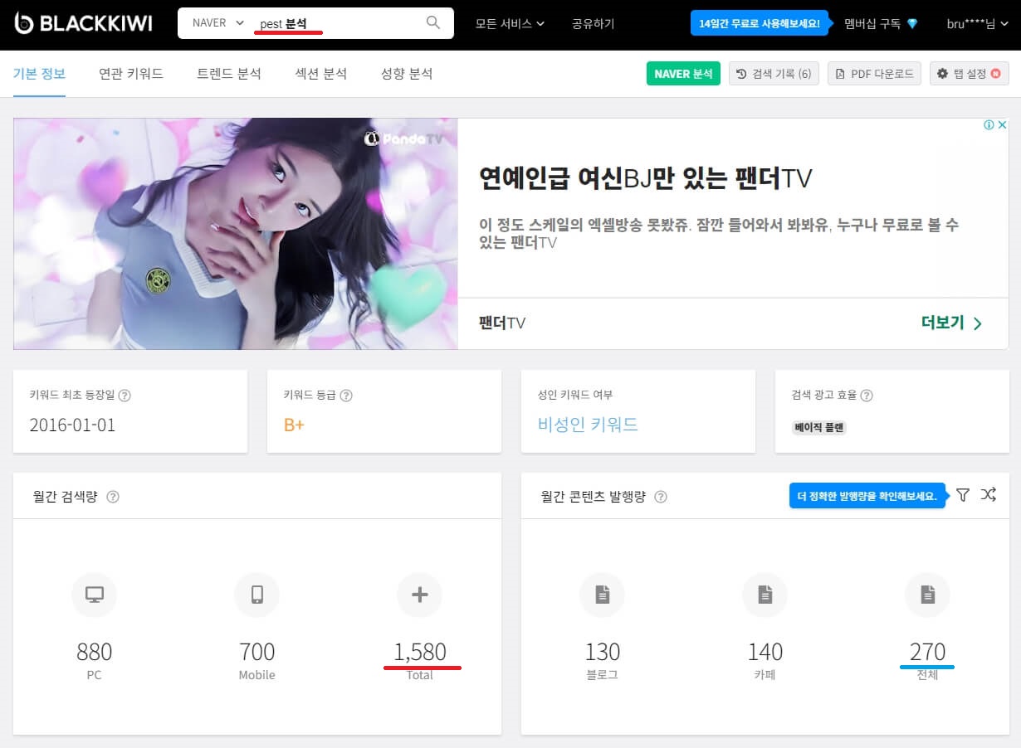Click the 더보기 ad link
Image resolution: width=1021 pixels, height=748 pixels.
click(x=951, y=323)
